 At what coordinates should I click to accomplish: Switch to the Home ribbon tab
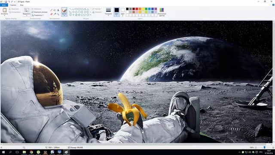(13, 5)
